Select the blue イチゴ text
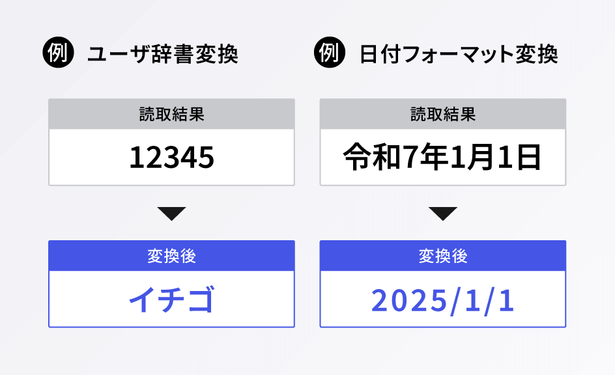 (x=172, y=299)
